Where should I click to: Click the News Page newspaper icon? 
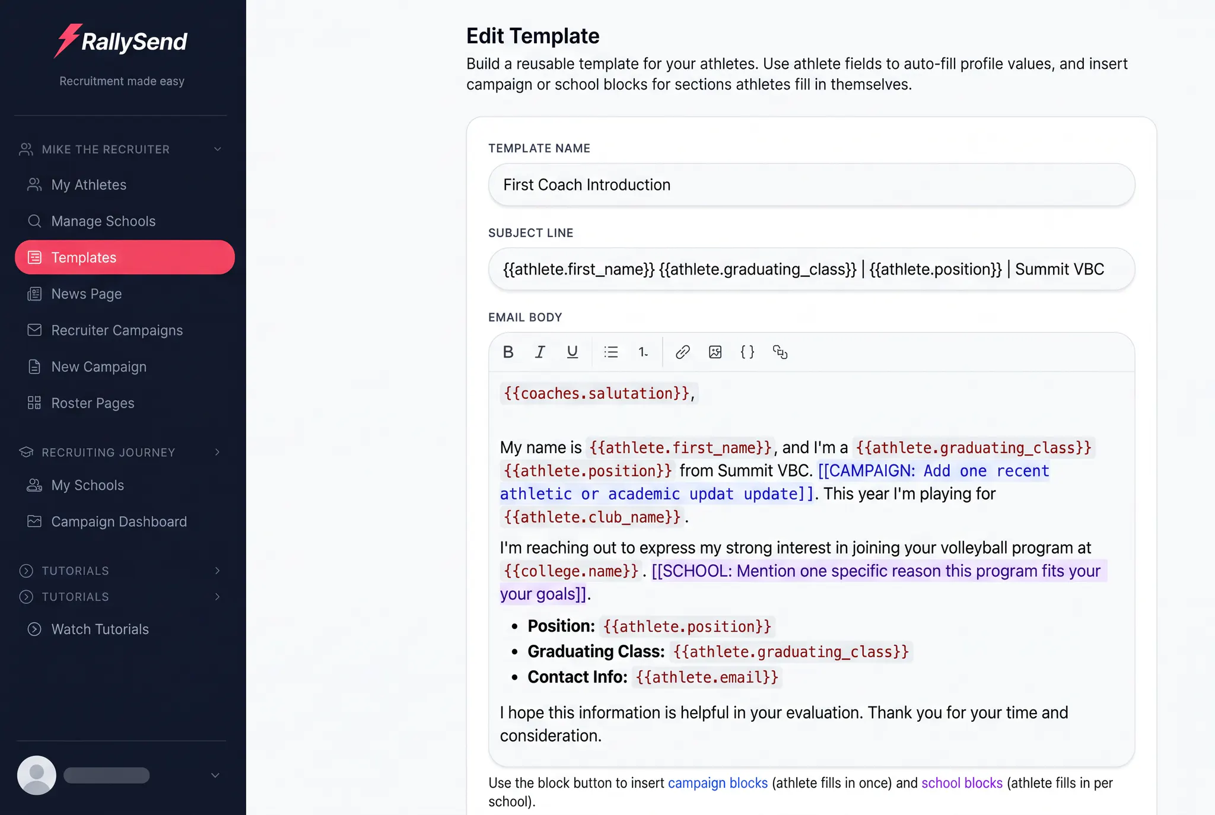34,294
